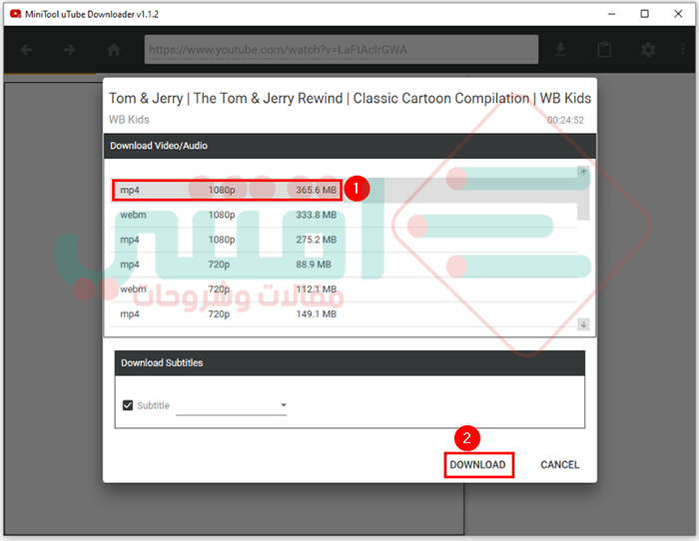
Task: Click the 00:24:52 duration text
Action: (565, 120)
